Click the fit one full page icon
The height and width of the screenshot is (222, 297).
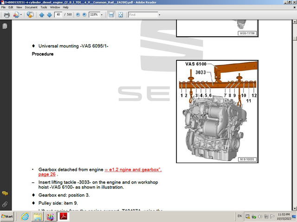[121, 15]
